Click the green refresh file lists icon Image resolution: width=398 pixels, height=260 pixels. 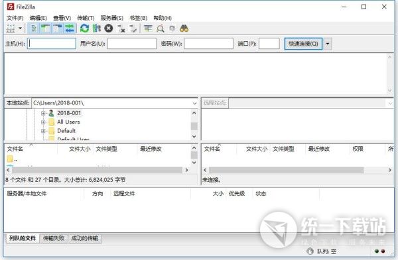click(x=84, y=28)
